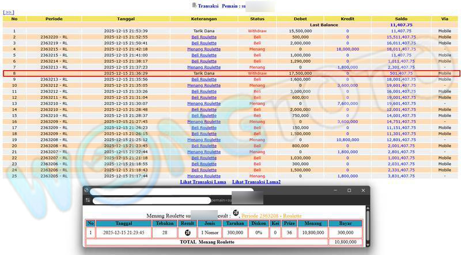Image resolution: width=461 pixels, height=255 pixels.
Task: Click the 10,800,000 Kredit value in row 19
Action: 347,140
